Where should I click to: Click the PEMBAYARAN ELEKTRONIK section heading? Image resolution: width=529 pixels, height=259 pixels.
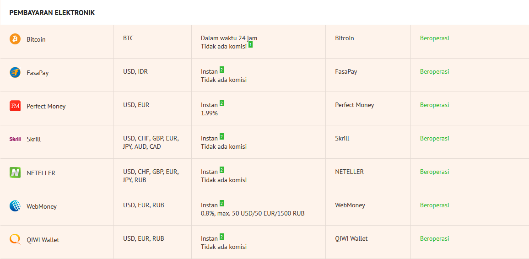[x=52, y=13]
